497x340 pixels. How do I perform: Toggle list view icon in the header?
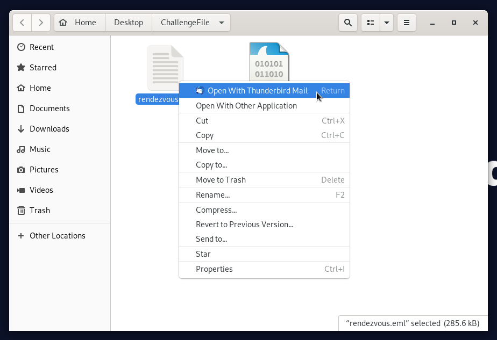tap(371, 23)
